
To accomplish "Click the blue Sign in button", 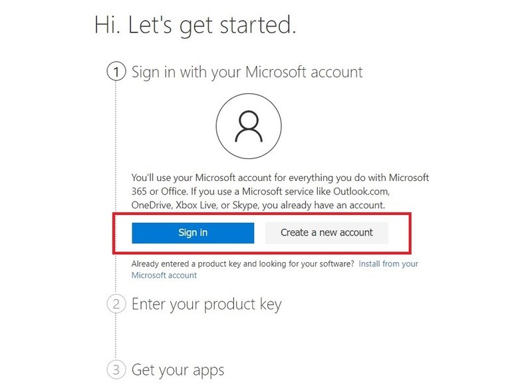I will tap(193, 233).
